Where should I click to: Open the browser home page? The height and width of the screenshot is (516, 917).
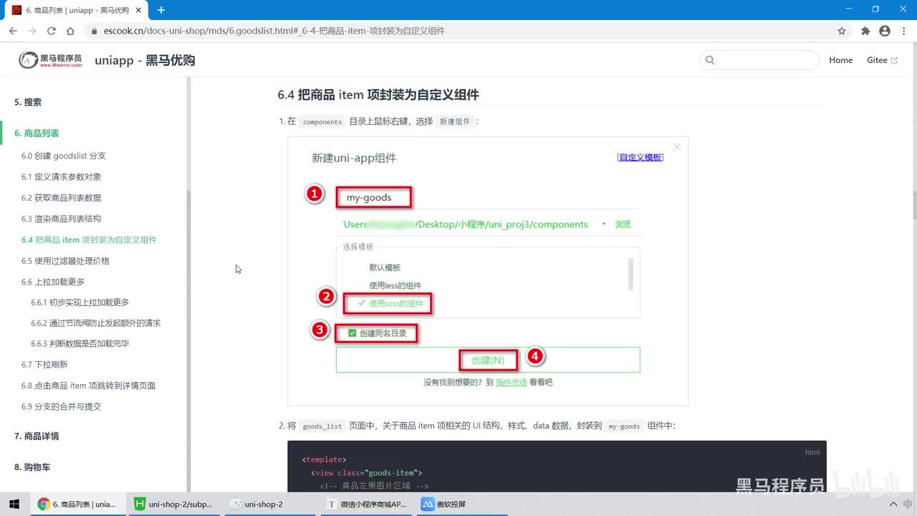coord(70,31)
